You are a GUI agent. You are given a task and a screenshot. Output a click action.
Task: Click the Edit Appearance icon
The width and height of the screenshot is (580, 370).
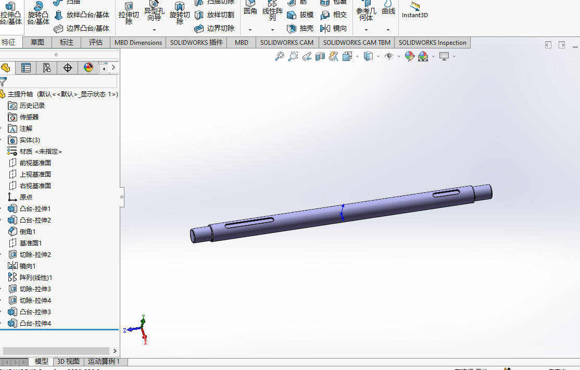tap(409, 56)
